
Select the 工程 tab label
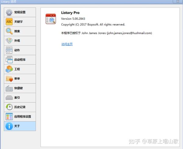17,69
